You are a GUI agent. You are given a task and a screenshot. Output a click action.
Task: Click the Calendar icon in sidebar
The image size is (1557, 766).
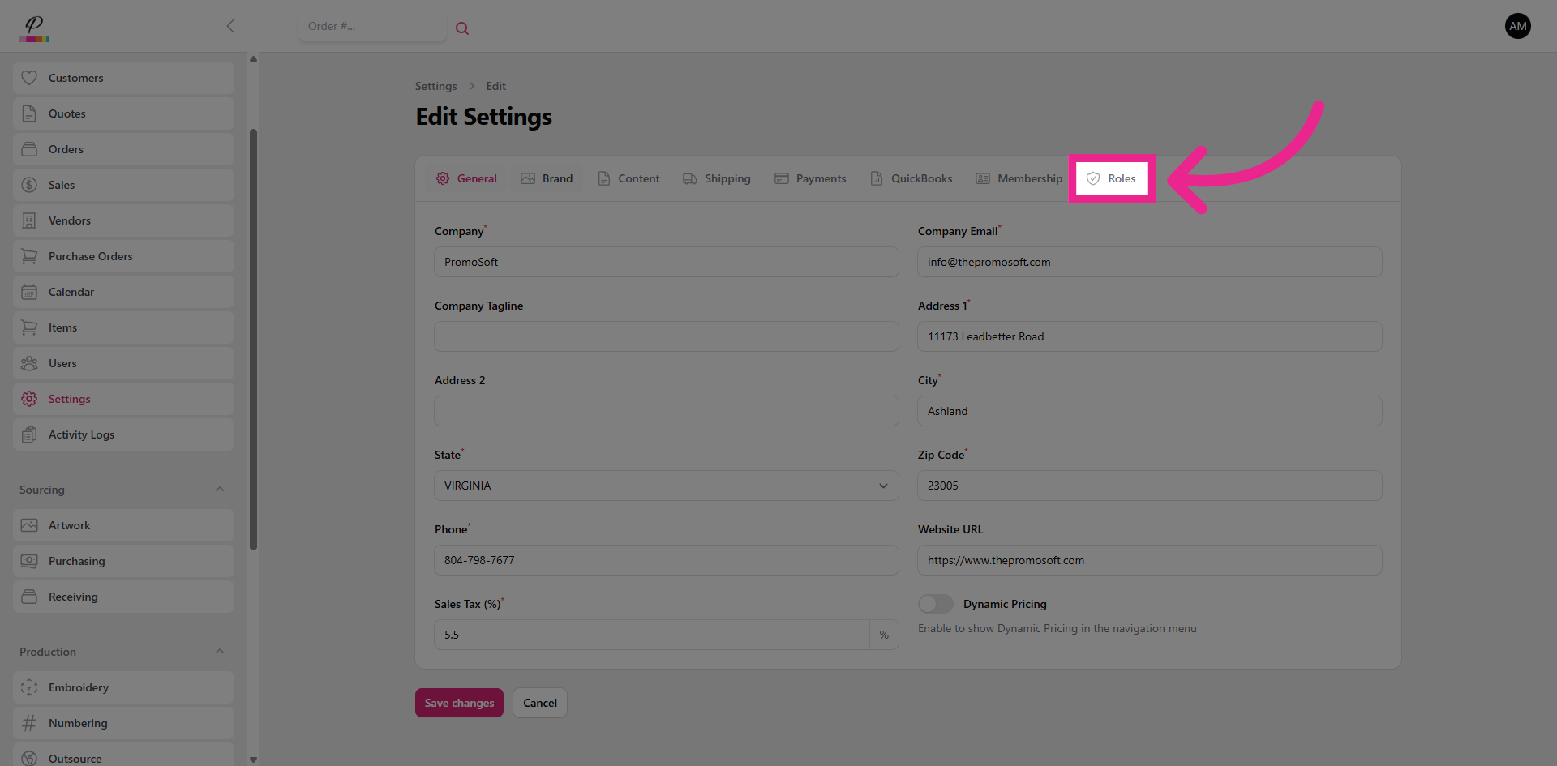click(x=29, y=292)
